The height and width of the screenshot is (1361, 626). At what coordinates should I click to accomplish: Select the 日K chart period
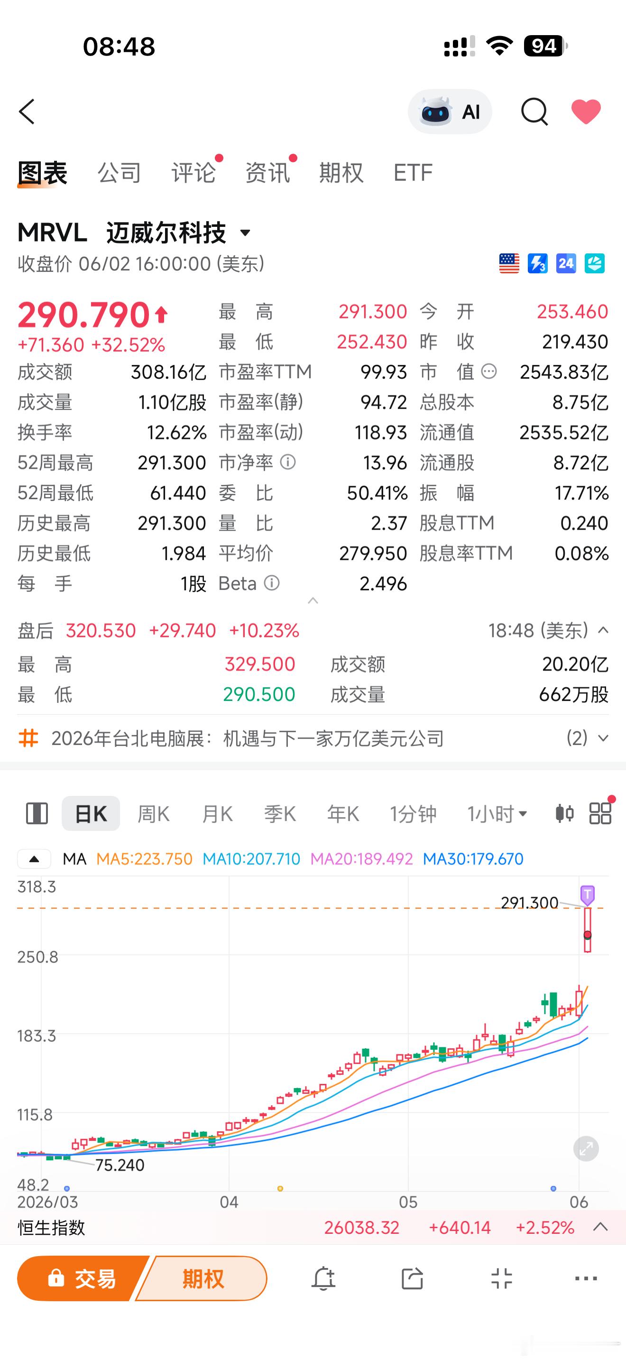(91, 814)
